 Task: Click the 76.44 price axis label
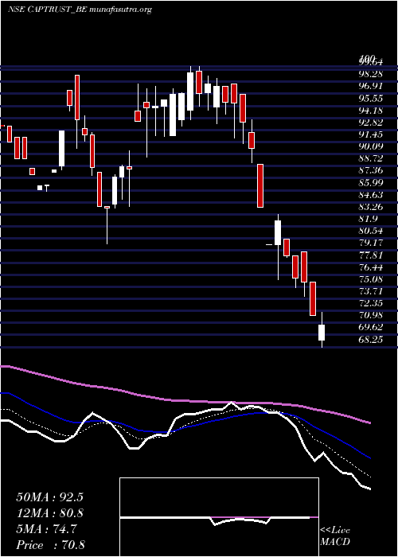[371, 267]
